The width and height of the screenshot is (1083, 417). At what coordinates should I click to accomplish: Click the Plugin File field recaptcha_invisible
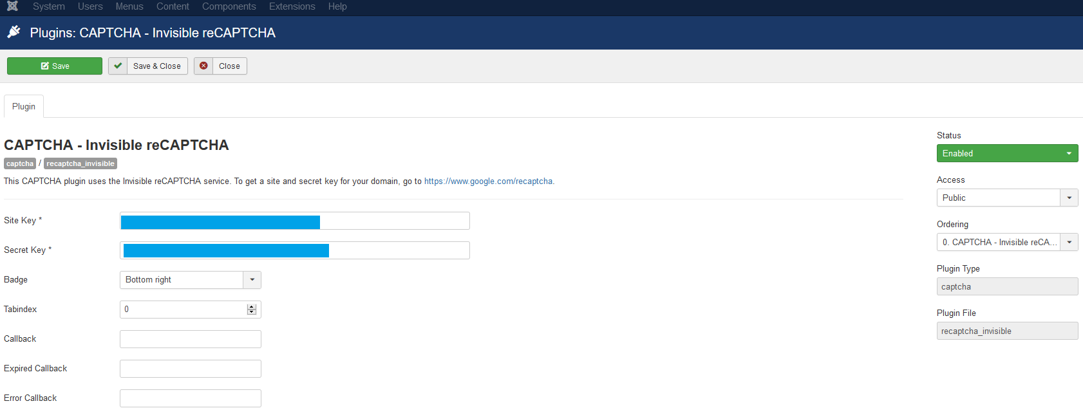tap(1008, 331)
